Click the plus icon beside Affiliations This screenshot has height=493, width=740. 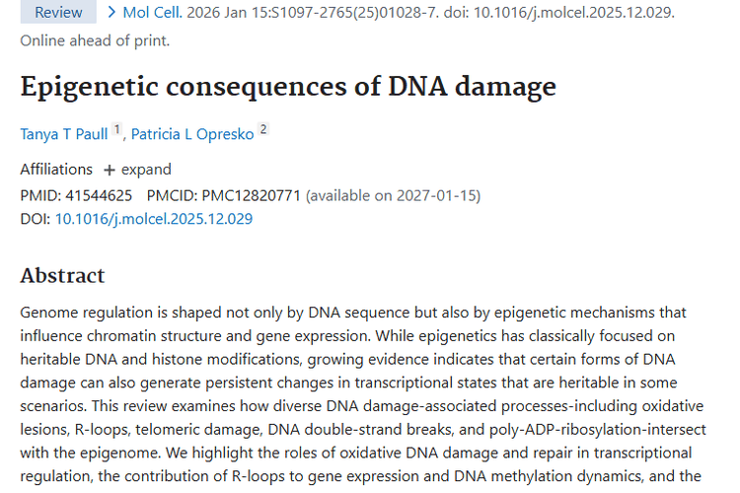(x=110, y=170)
